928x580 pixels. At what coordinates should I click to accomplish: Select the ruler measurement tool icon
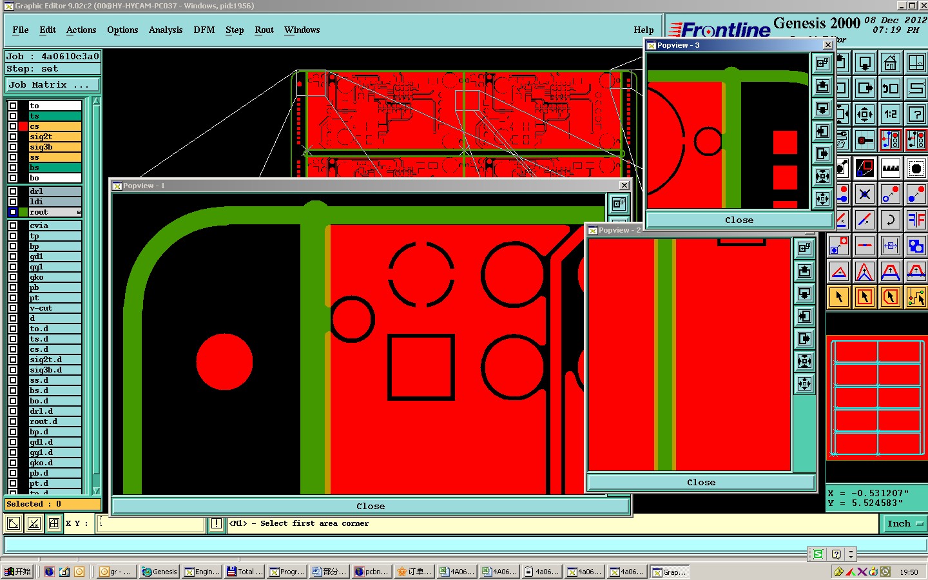[891, 168]
